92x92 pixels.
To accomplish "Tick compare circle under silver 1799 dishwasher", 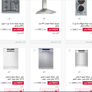I will [48, 72].
